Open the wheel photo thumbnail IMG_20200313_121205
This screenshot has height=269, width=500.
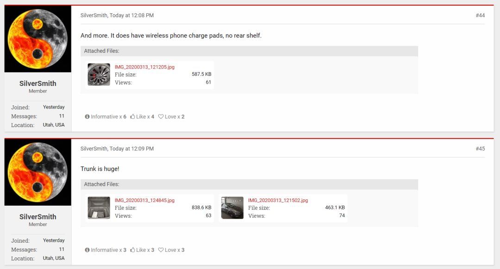click(x=99, y=74)
